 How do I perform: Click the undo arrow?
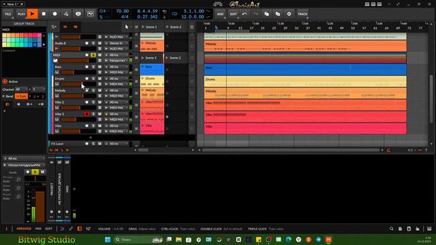click(x=245, y=14)
